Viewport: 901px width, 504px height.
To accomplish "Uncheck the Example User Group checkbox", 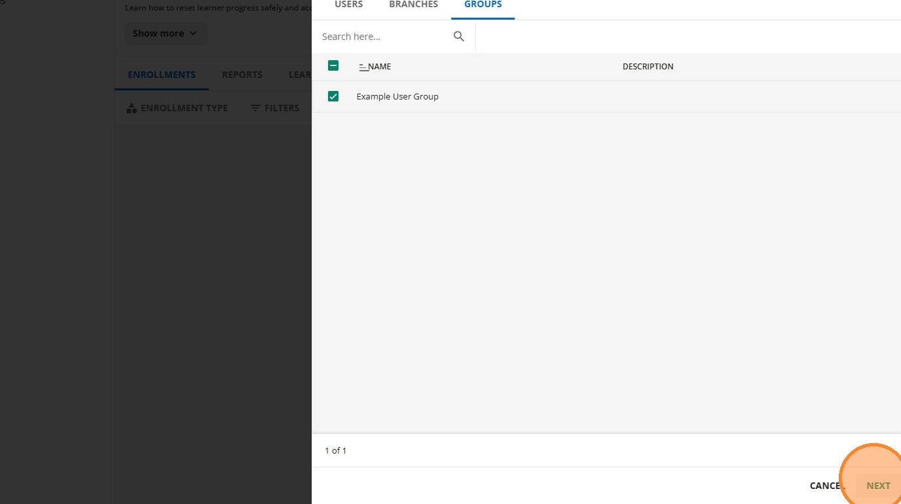I will (x=333, y=96).
